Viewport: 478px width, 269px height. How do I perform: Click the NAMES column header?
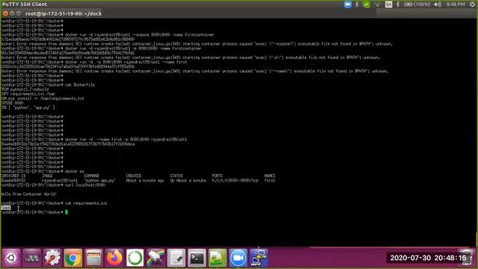point(270,176)
